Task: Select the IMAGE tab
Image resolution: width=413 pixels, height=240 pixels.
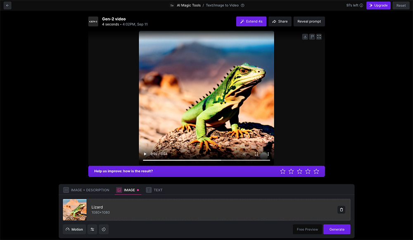Action: [x=128, y=190]
